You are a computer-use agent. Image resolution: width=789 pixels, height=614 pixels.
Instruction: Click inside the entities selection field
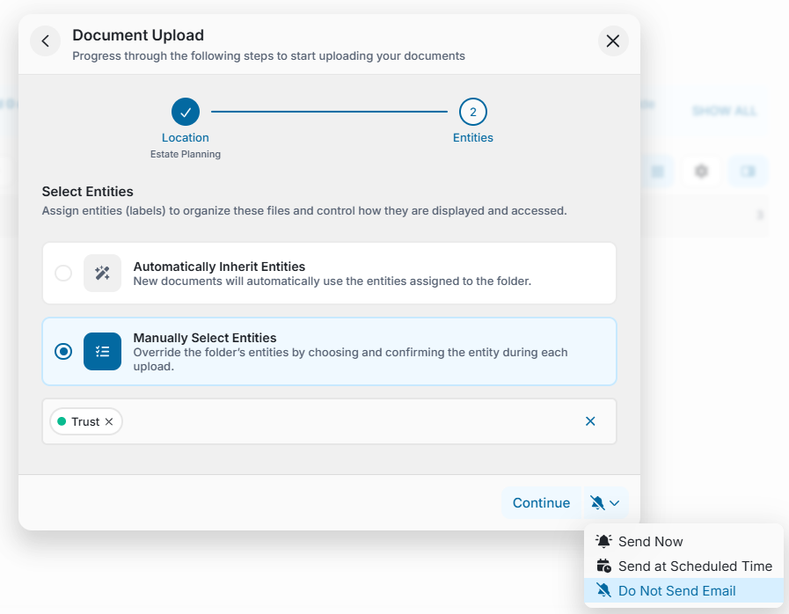329,421
